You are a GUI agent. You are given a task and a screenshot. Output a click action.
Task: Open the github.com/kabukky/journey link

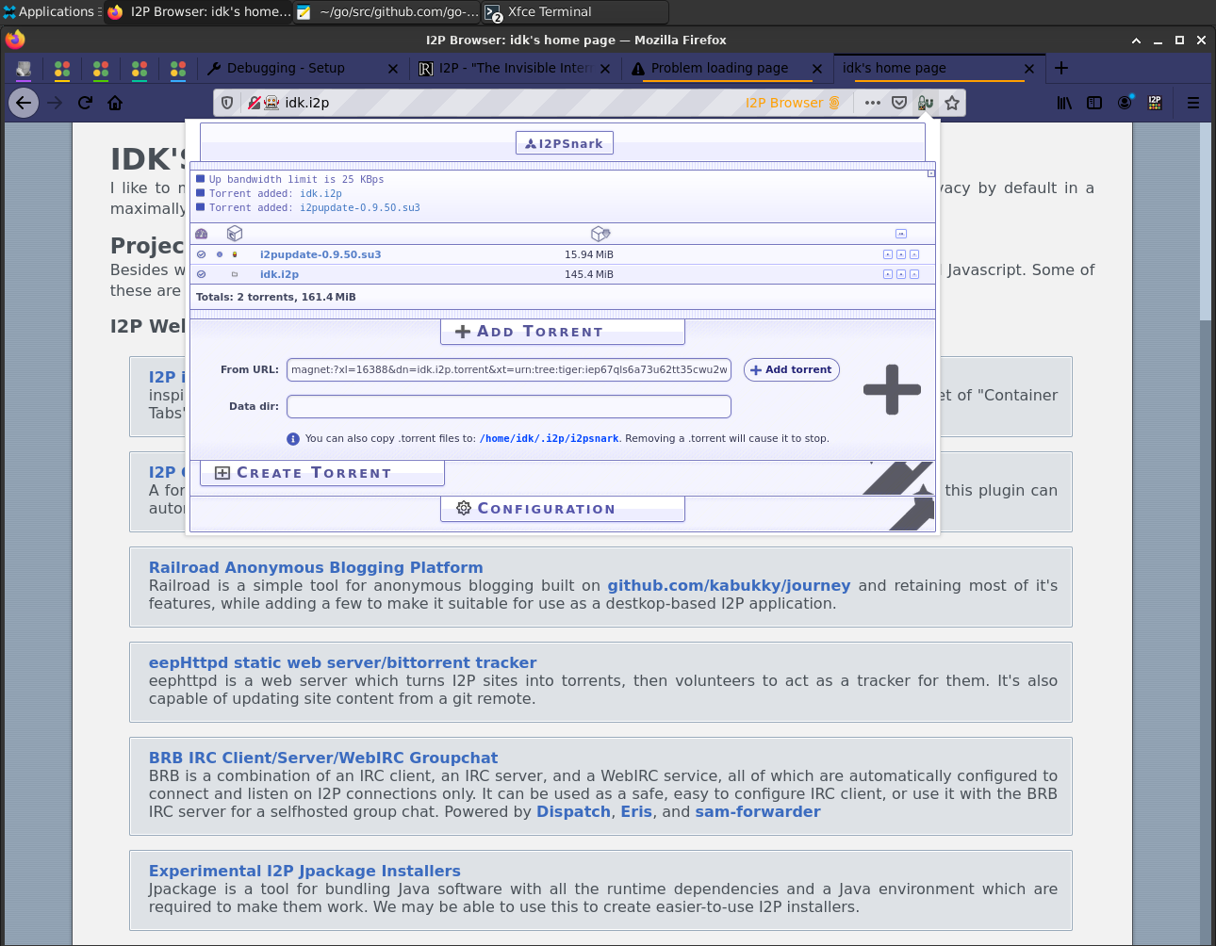click(729, 585)
